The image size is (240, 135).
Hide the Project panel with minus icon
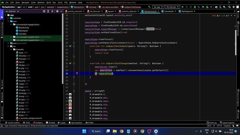(61, 11)
